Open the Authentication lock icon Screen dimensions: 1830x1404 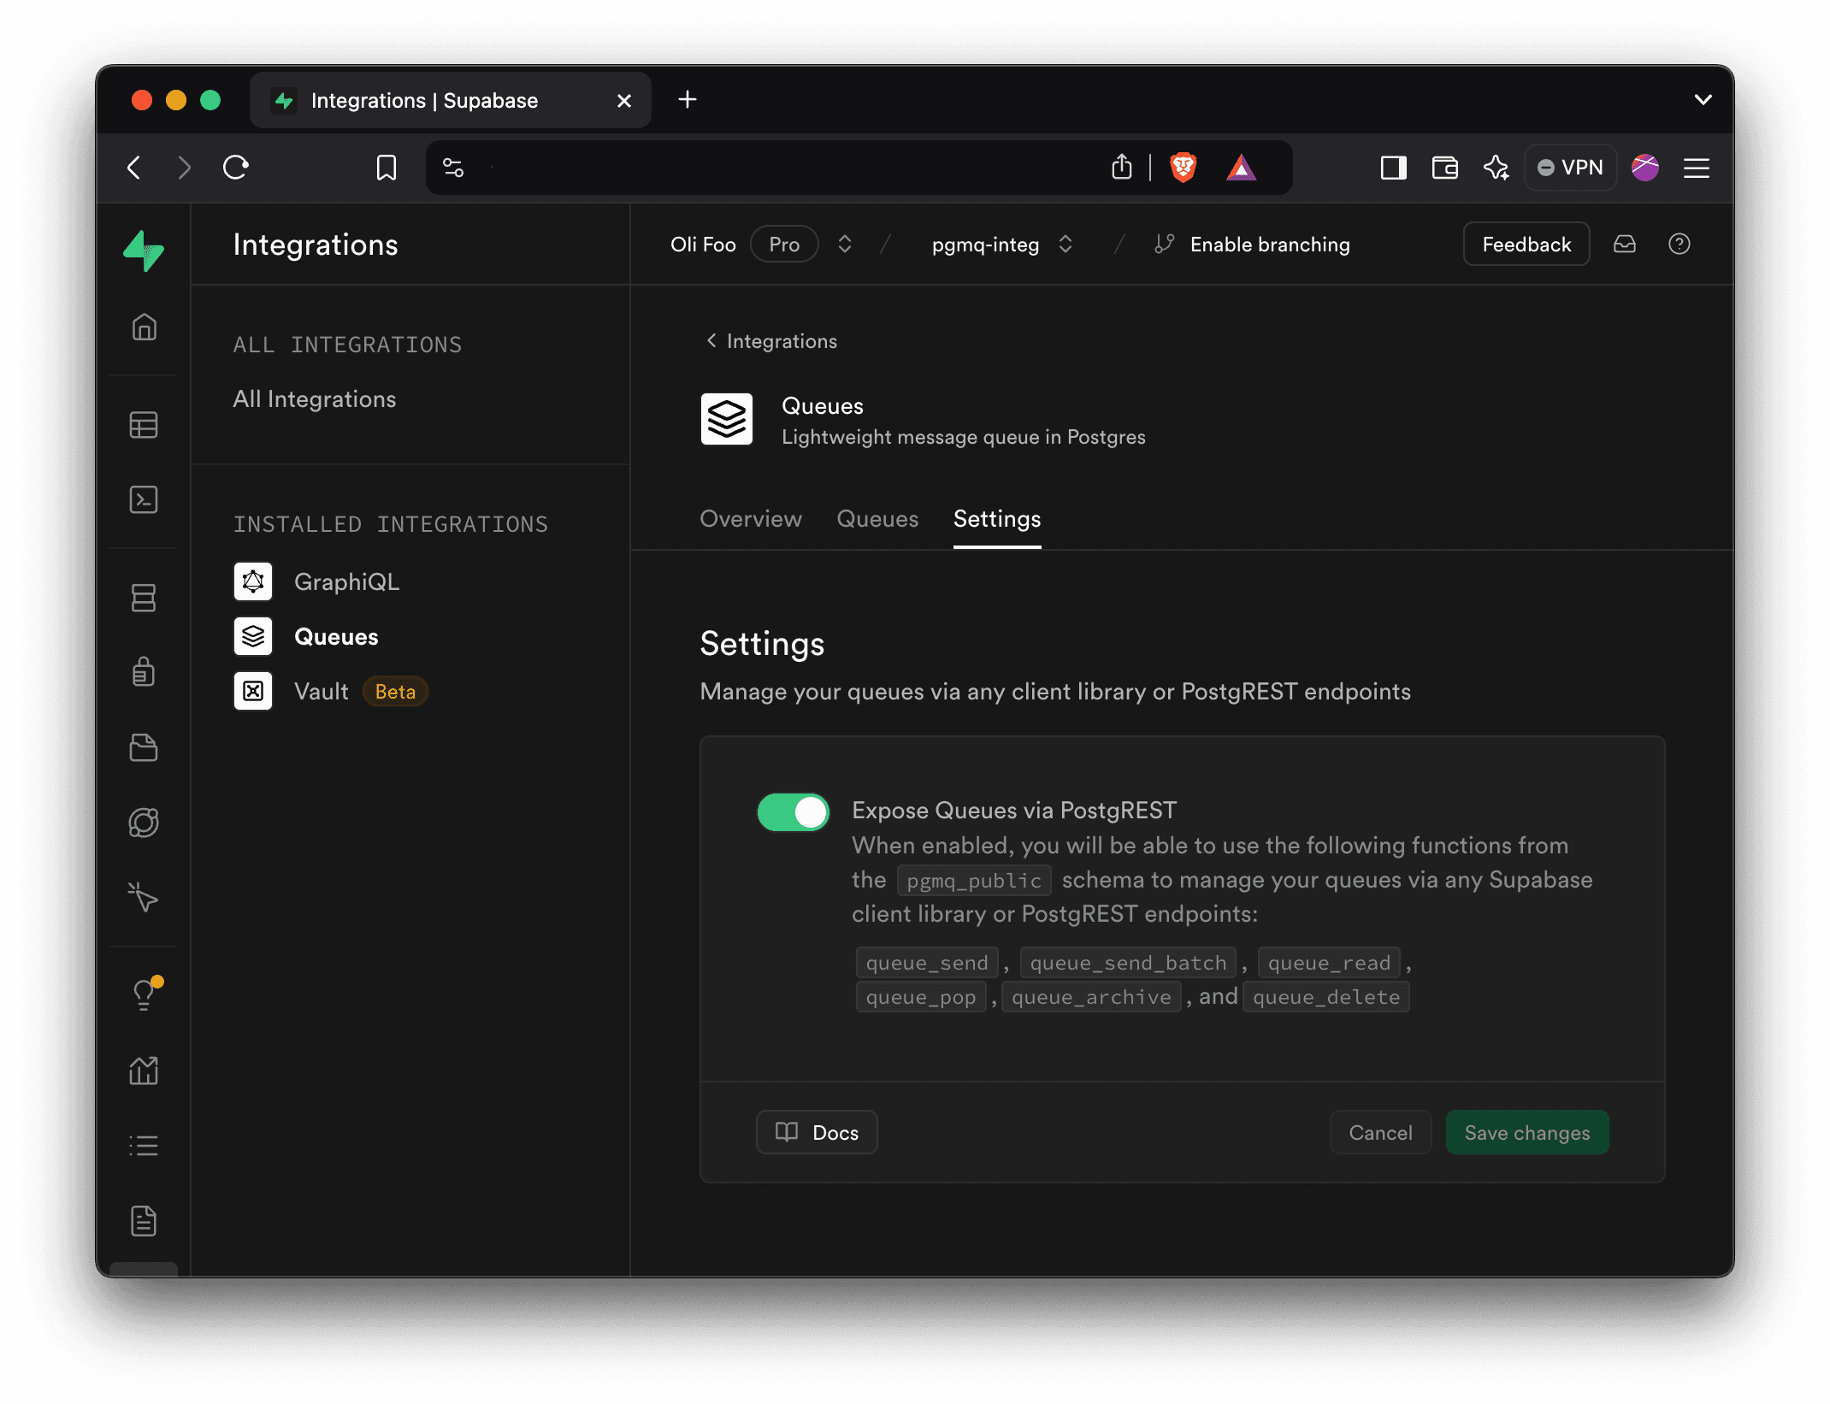click(144, 671)
